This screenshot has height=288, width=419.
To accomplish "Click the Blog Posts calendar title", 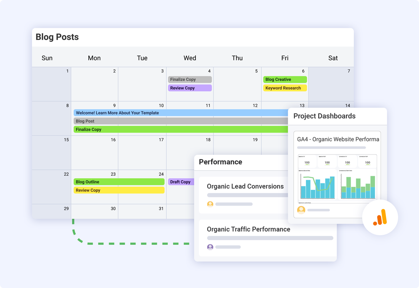I will coord(57,37).
